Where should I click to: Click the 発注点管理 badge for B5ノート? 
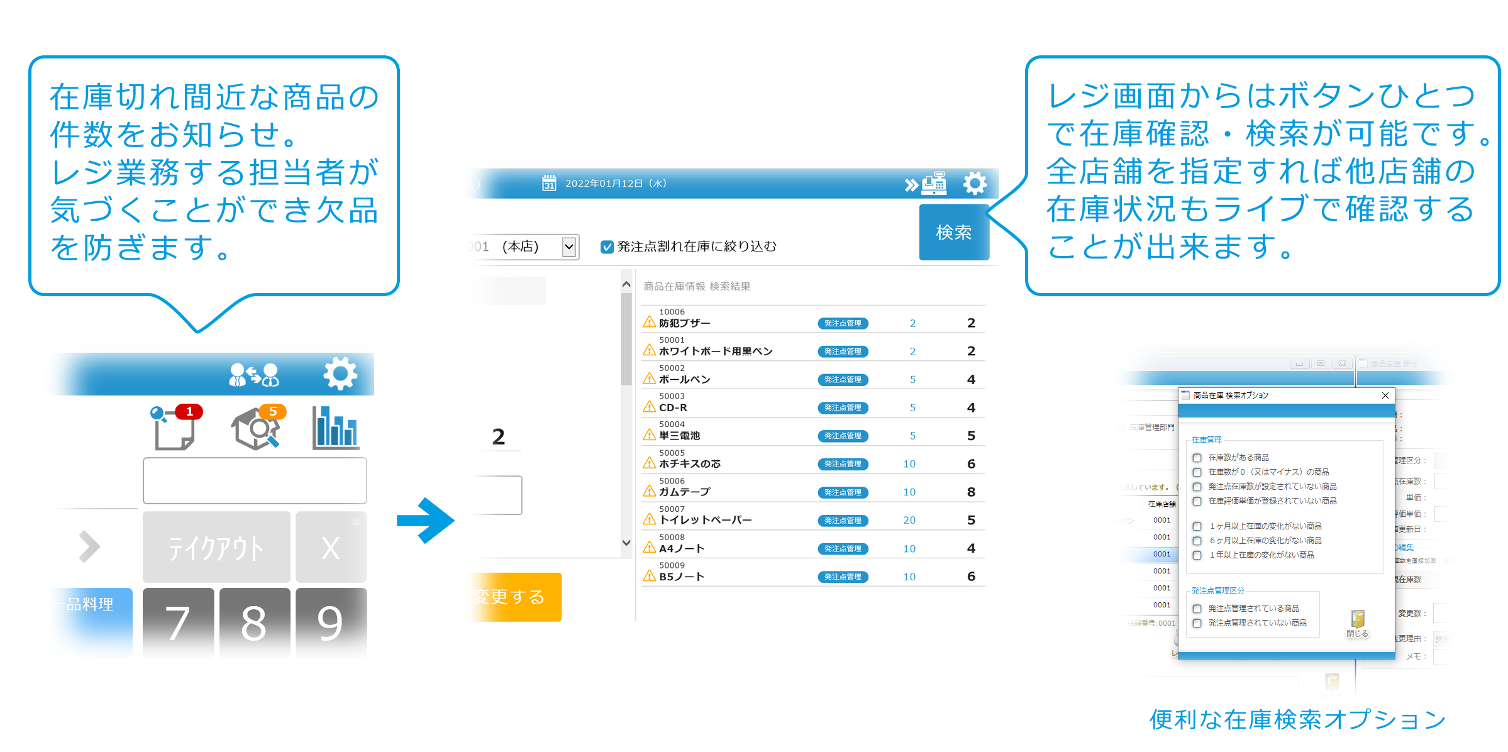[x=843, y=577]
